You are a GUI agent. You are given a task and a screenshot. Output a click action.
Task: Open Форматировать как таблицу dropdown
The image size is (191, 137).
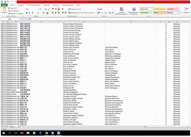[x=134, y=11]
